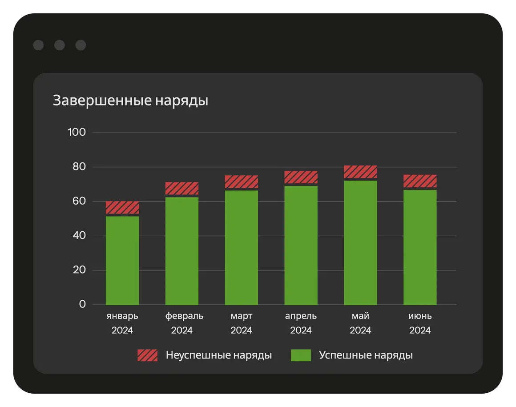Select the green bar for январь 2024
The width and height of the screenshot is (516, 407).
[122, 260]
